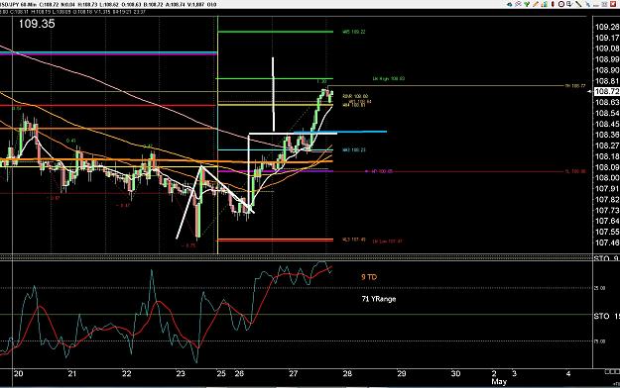This screenshot has height=388, width=620.
Task: Click the 109.26 level on the price axis
Action: (607, 27)
